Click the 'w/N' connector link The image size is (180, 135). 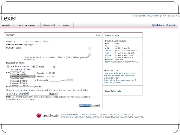coord(107,48)
